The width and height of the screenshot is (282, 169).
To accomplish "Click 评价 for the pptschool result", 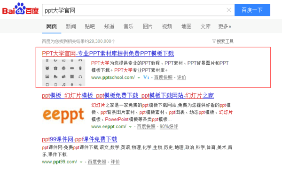I will tap(181, 77).
